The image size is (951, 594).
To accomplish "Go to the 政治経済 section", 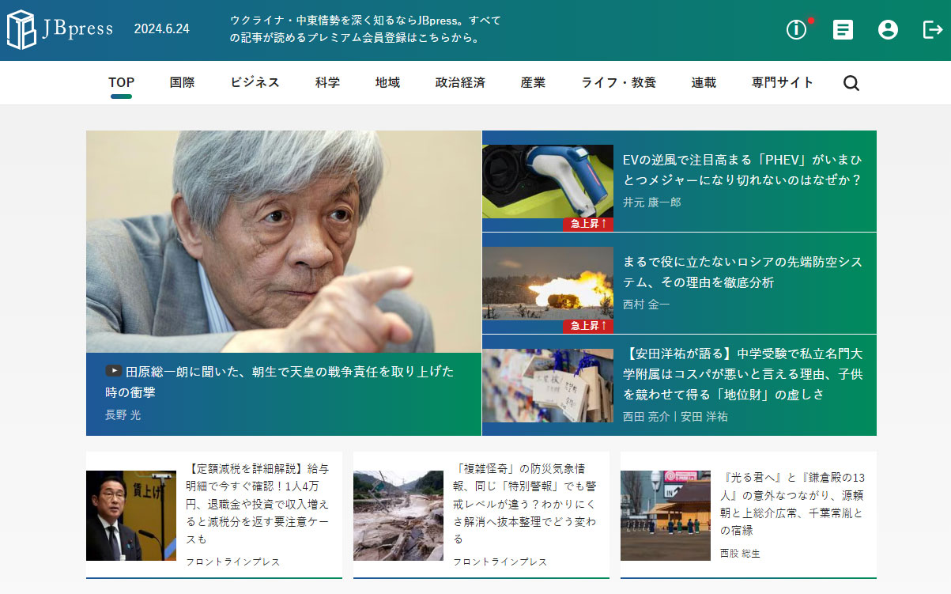I will (460, 82).
